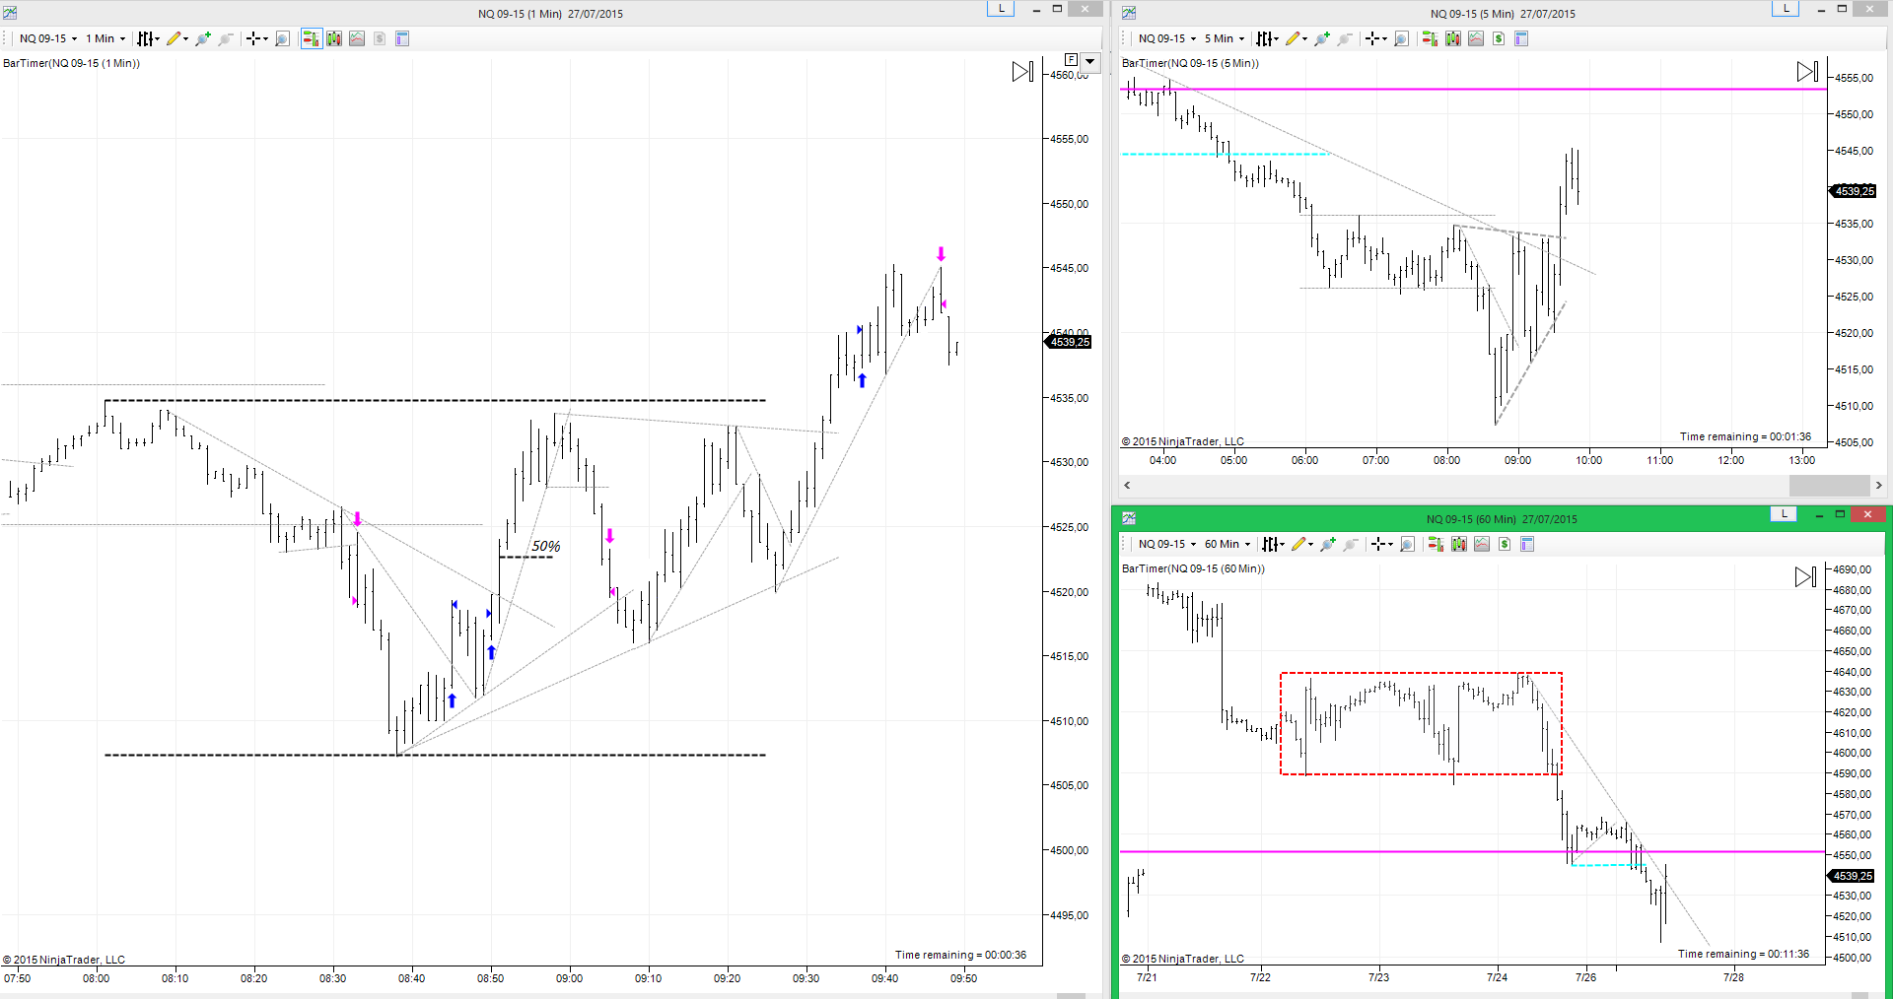The height and width of the screenshot is (999, 1893).
Task: Maximize the 60 Min chart window
Action: 1840,514
